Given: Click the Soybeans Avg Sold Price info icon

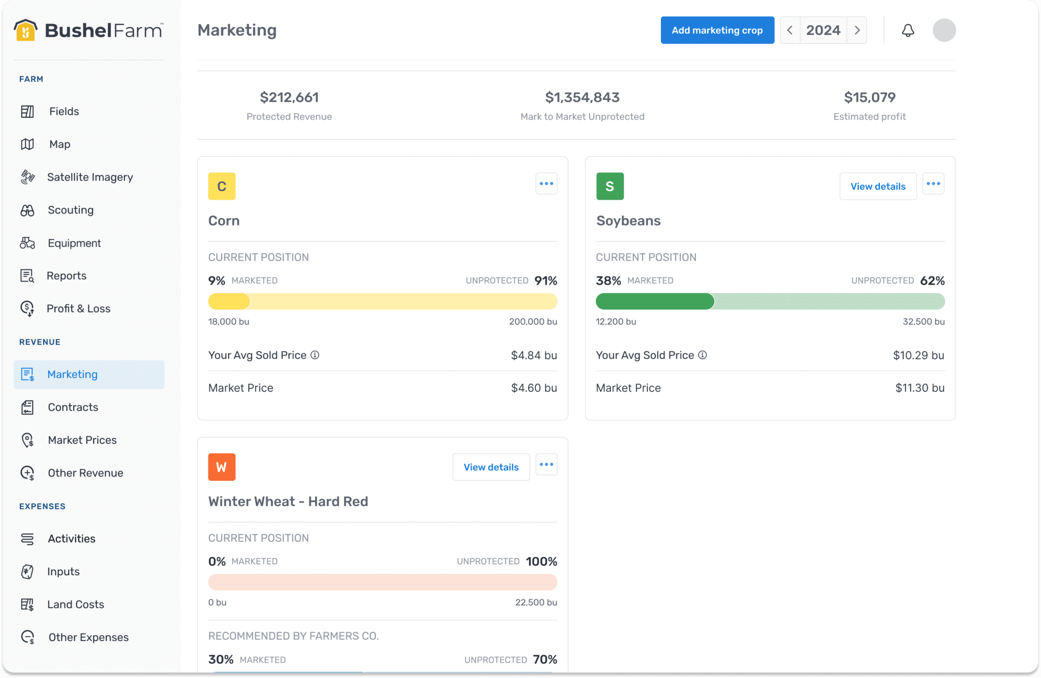Looking at the screenshot, I should point(702,355).
